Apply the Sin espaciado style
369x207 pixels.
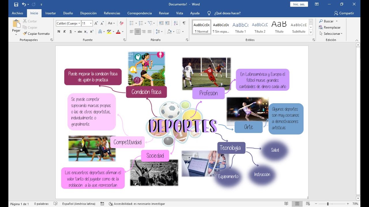tap(221, 27)
